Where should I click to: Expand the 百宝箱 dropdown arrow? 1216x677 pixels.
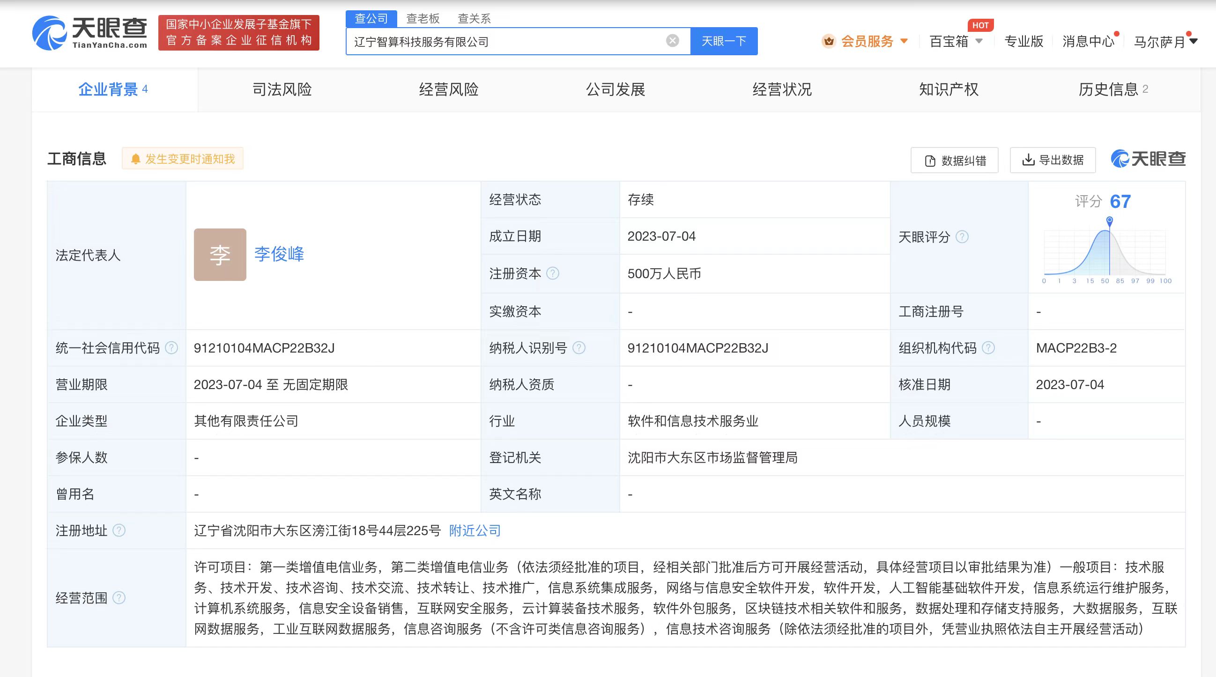(x=979, y=41)
